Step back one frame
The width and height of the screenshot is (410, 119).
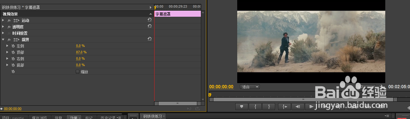click(x=298, y=107)
